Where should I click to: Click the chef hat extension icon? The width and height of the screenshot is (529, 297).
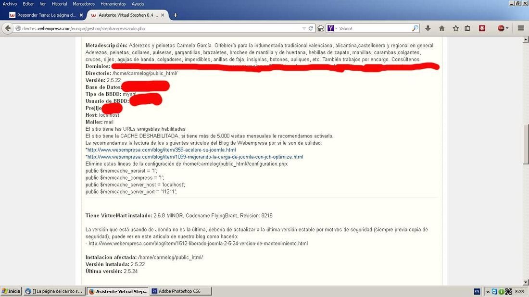click(x=320, y=28)
